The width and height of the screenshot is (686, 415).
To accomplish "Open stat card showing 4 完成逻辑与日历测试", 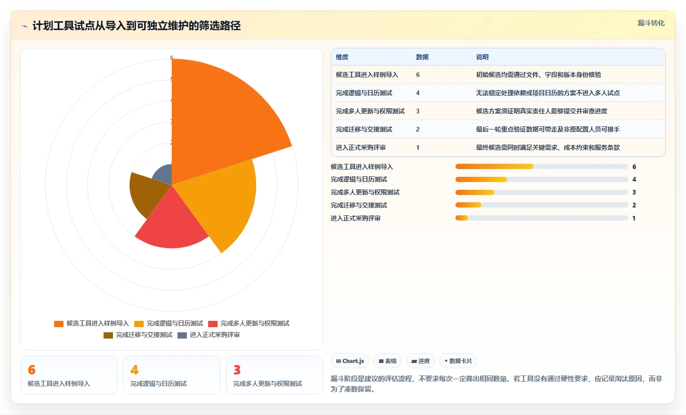I will [172, 375].
